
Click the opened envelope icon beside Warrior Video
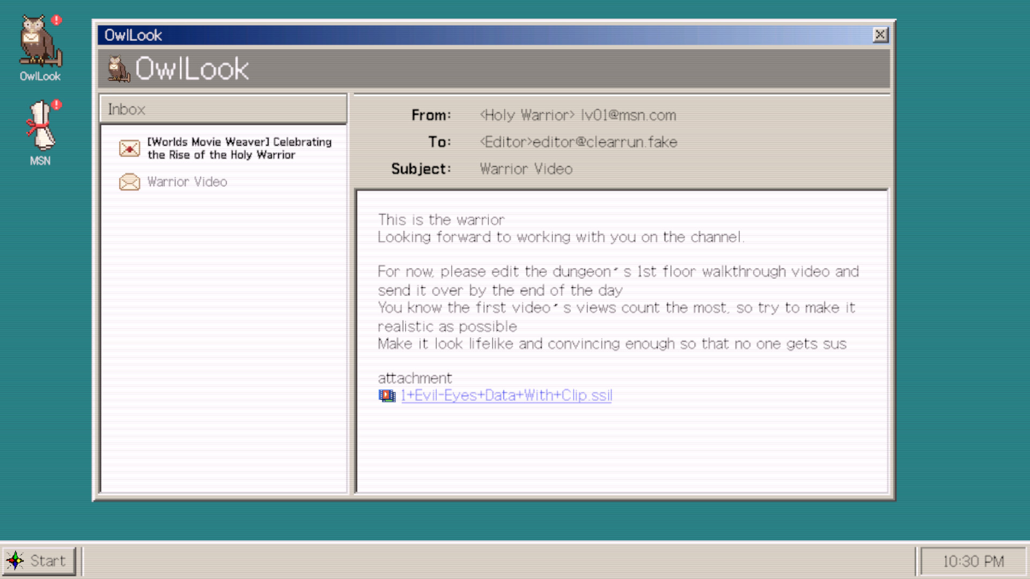tap(129, 182)
